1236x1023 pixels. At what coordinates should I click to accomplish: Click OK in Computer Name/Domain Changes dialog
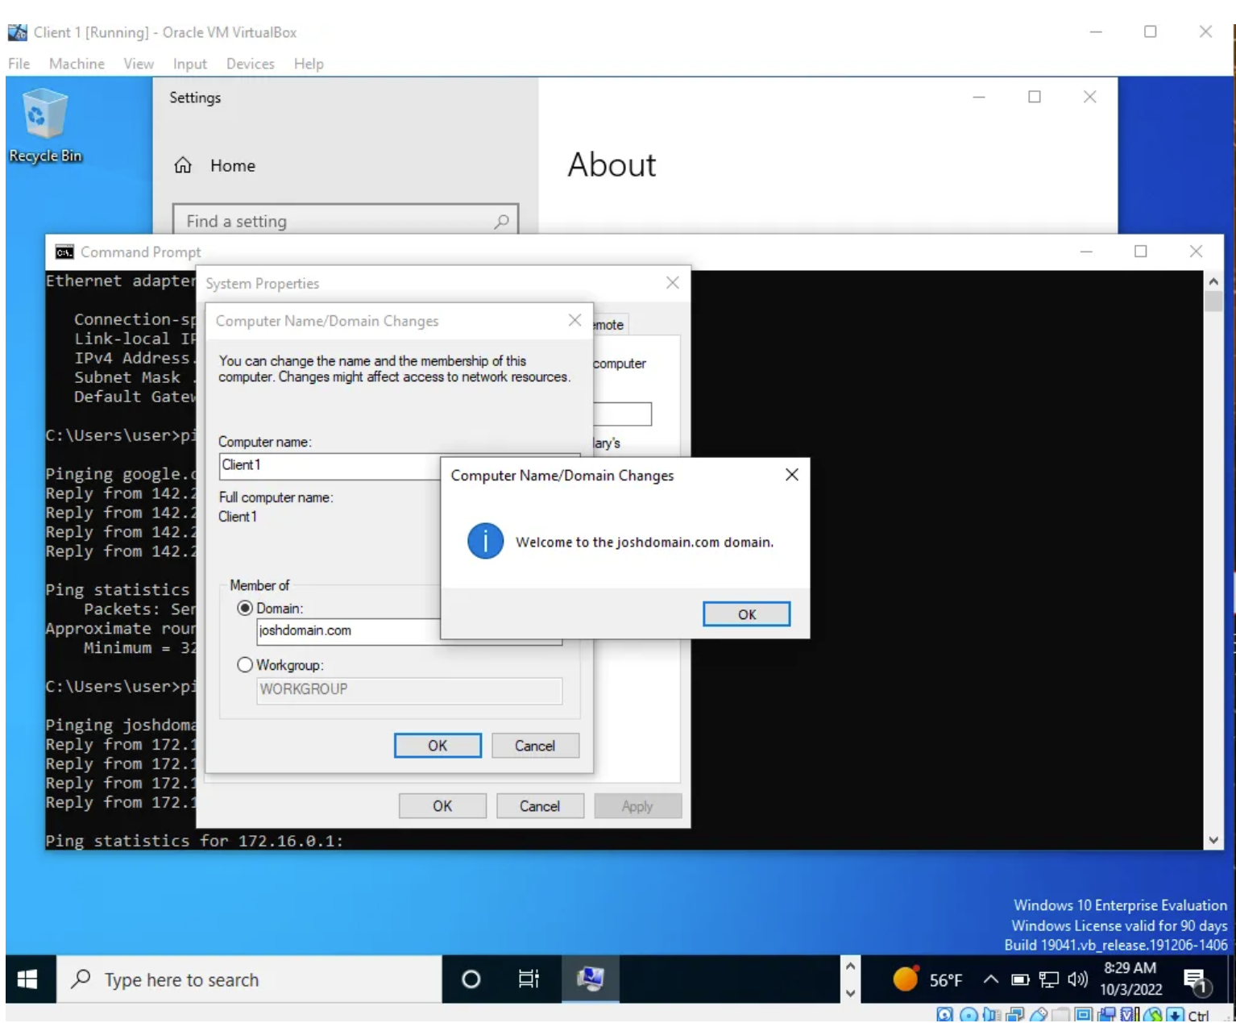pyautogui.click(x=438, y=746)
